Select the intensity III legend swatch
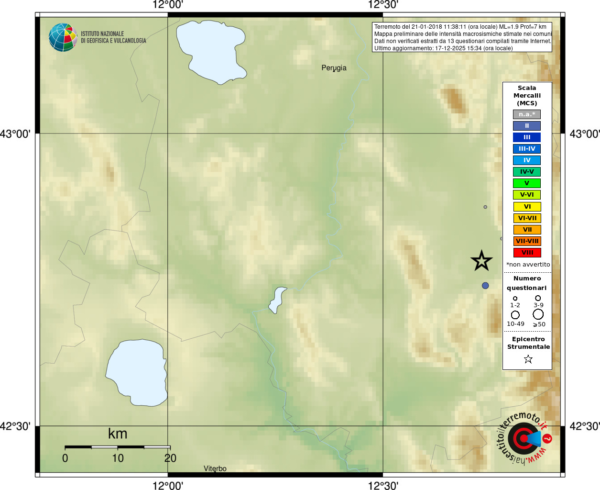600x490 pixels. (x=527, y=137)
